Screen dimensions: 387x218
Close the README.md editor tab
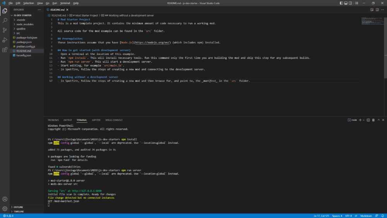[x=67, y=10]
